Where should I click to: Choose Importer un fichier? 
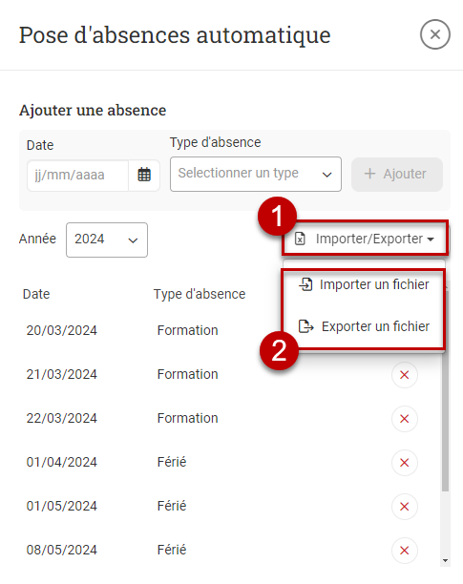click(364, 285)
